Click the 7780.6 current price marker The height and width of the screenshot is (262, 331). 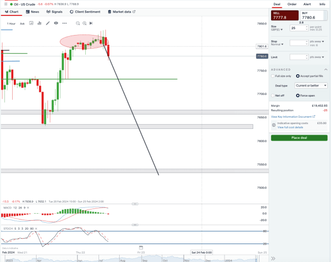coord(262,56)
